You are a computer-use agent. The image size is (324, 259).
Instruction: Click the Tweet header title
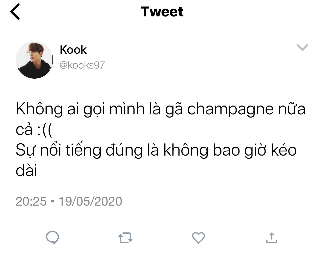[162, 12]
